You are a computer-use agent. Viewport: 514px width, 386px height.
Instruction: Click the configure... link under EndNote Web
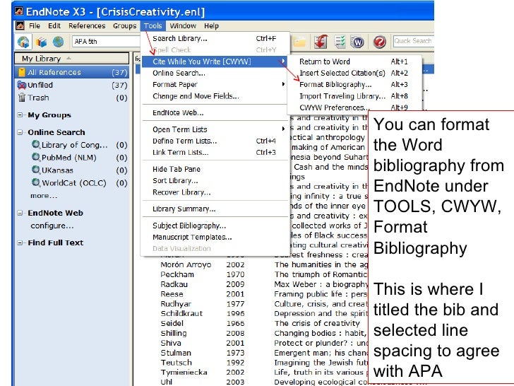(52, 226)
